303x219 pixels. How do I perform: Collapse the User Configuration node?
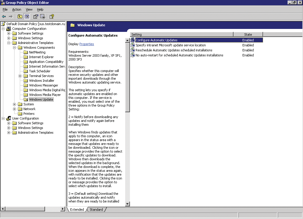click(3, 118)
